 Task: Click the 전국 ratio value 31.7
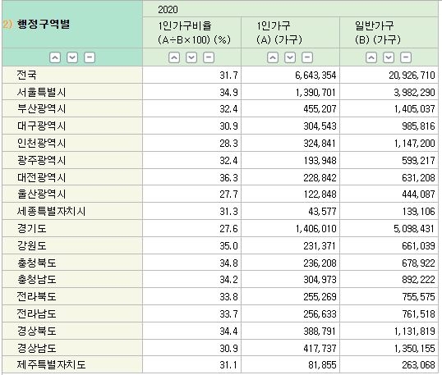coord(228,75)
